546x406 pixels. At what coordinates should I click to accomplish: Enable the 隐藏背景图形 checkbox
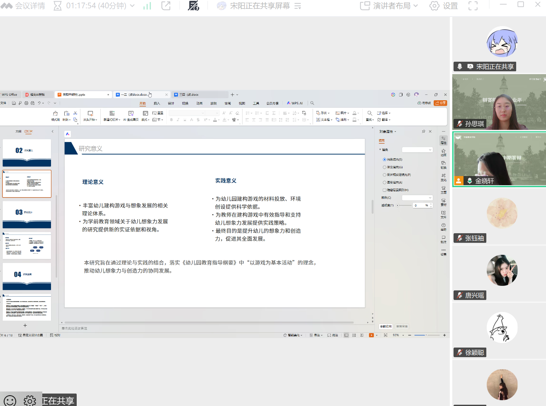tap(385, 190)
